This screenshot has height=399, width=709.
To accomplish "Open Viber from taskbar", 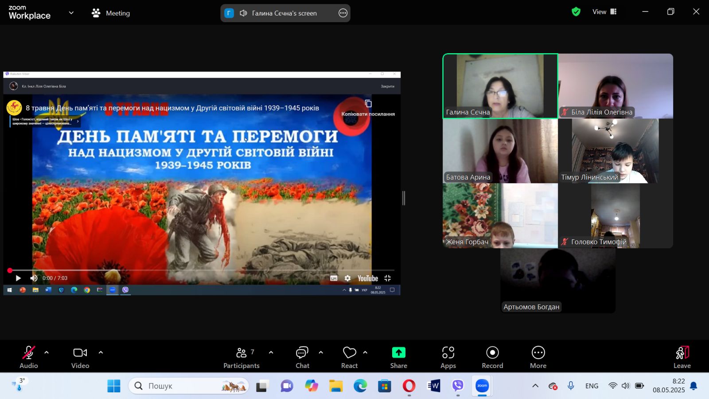I will [x=458, y=386].
